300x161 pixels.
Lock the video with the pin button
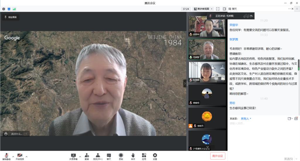point(11,17)
